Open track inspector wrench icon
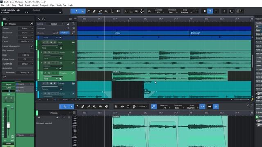This screenshot has width=262, height=147. tap(39, 19)
